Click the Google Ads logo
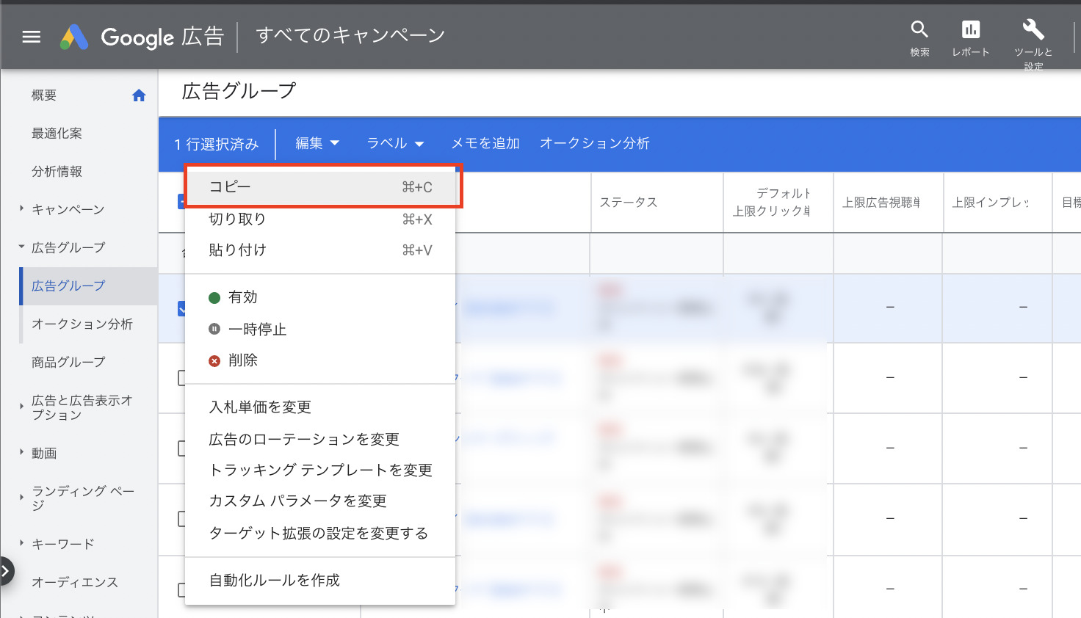 [74, 37]
